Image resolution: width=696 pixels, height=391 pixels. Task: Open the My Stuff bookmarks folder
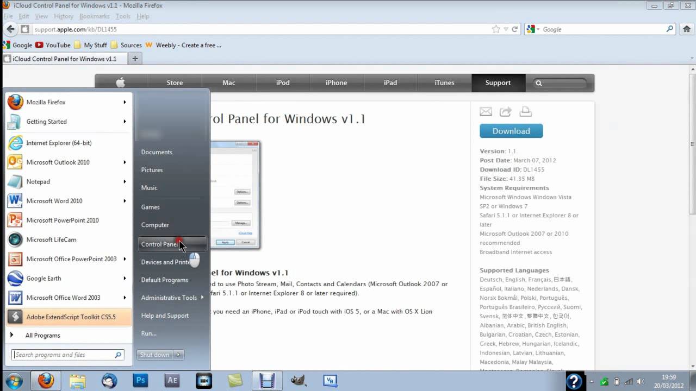90,45
